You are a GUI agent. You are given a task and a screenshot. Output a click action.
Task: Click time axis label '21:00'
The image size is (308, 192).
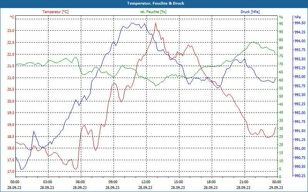[244, 182]
